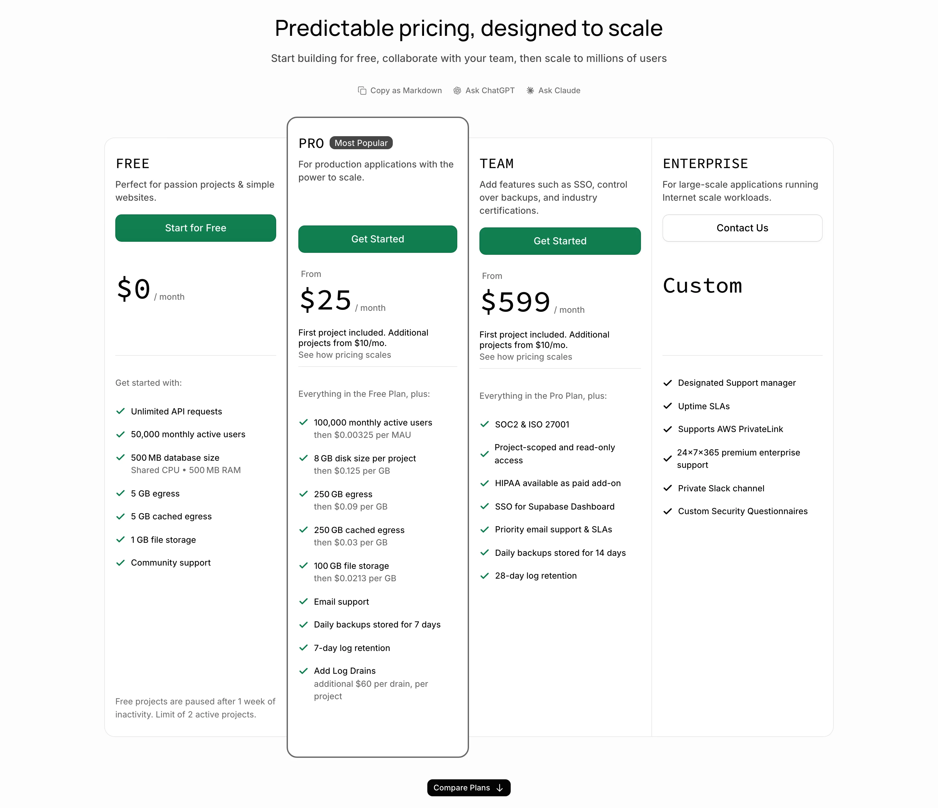Click checkmark beside SOC2 & ISO 27001

point(484,425)
